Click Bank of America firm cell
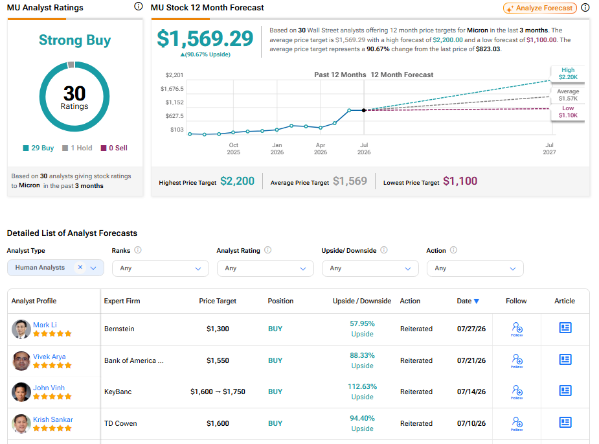This screenshot has height=444, width=599. pyautogui.click(x=134, y=360)
